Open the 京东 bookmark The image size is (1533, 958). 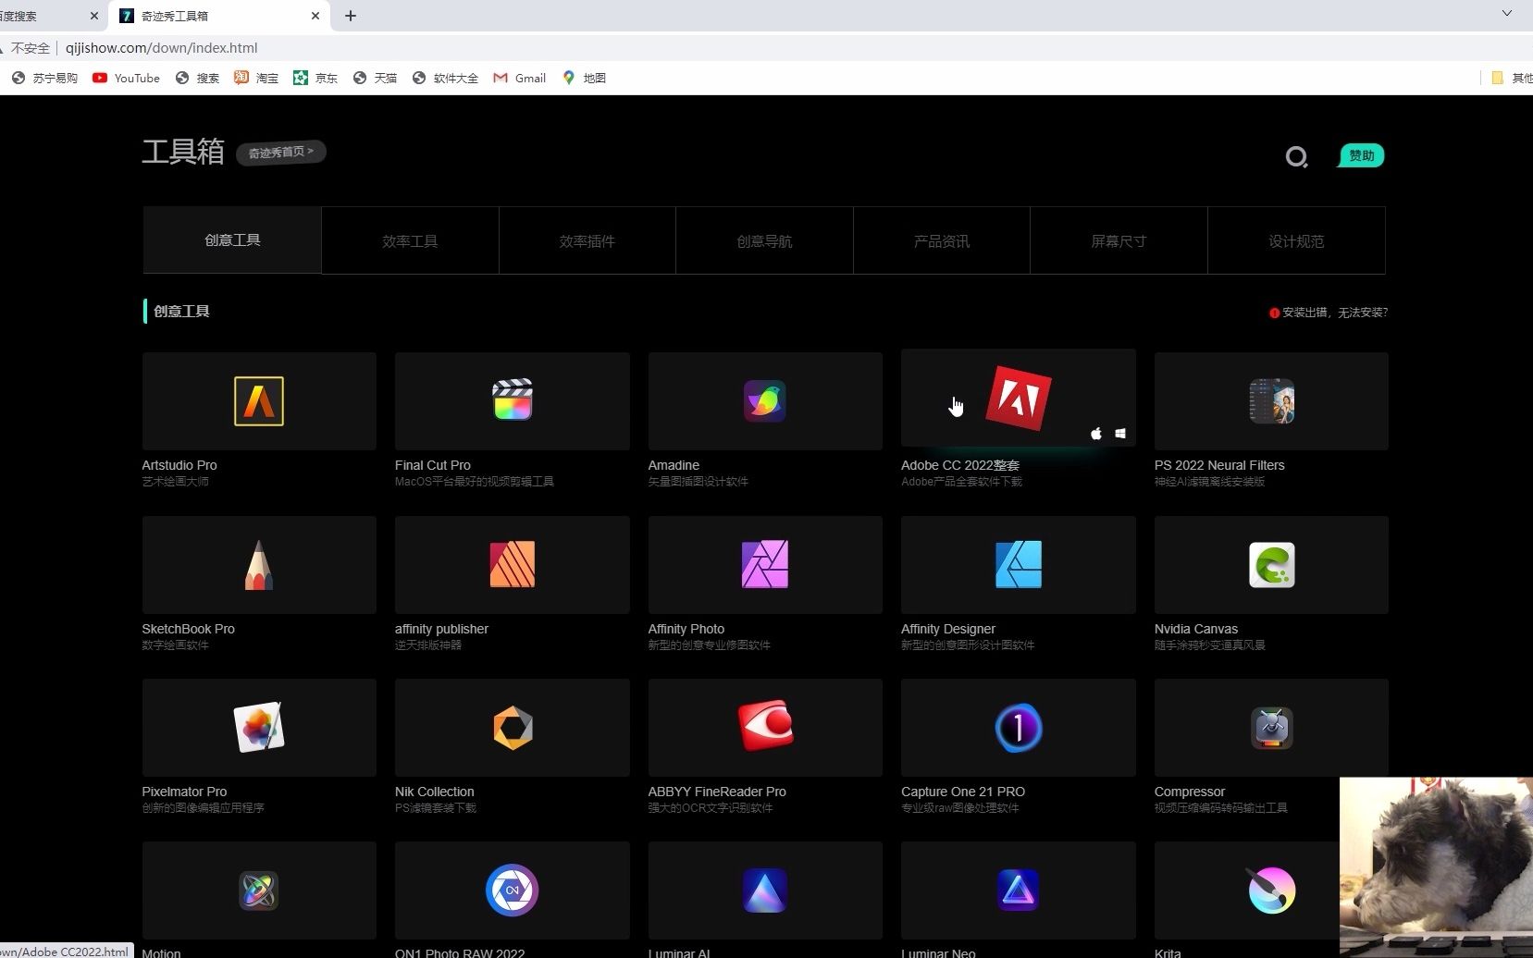coord(315,79)
